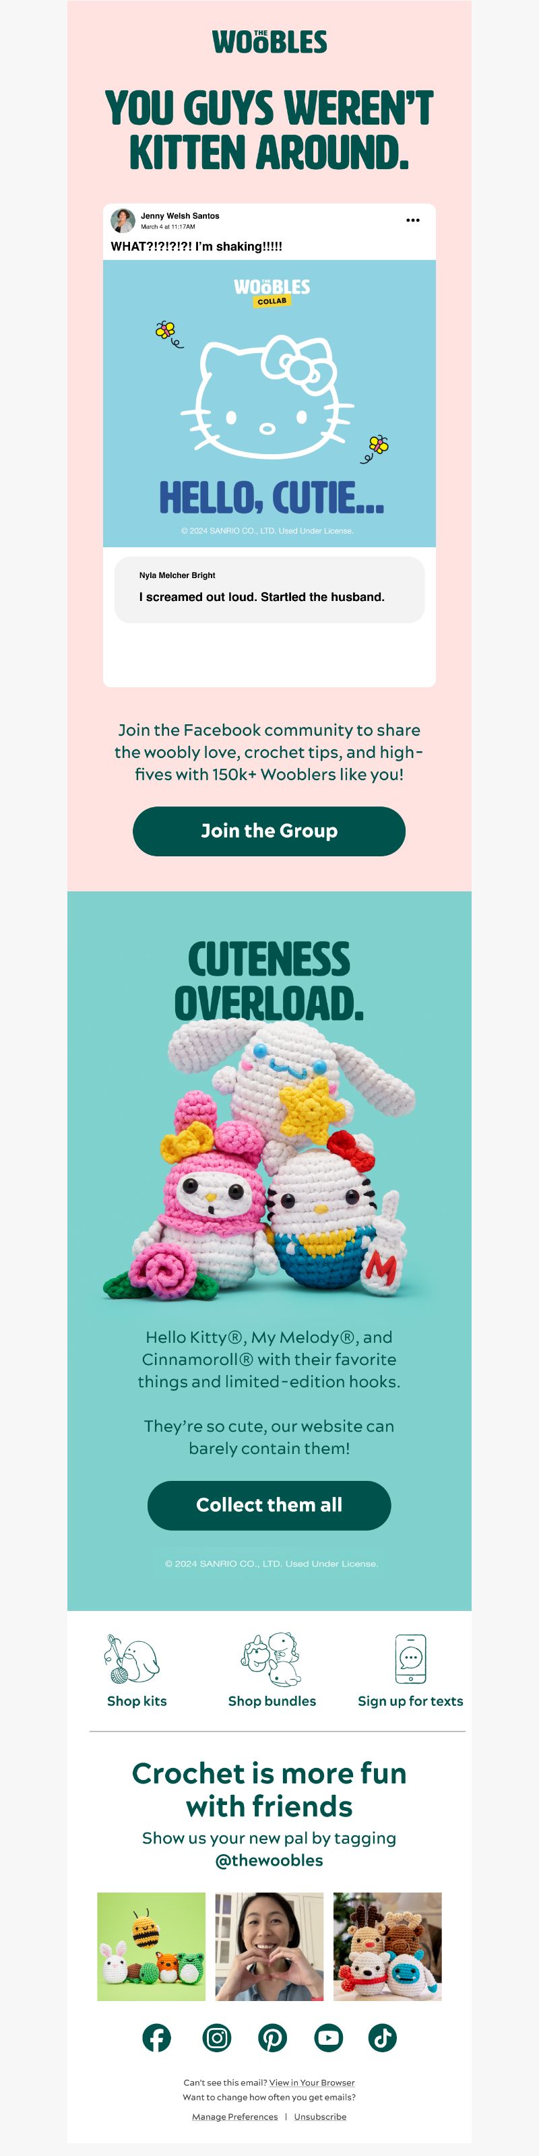Click the Unsubscribe link

click(321, 2116)
